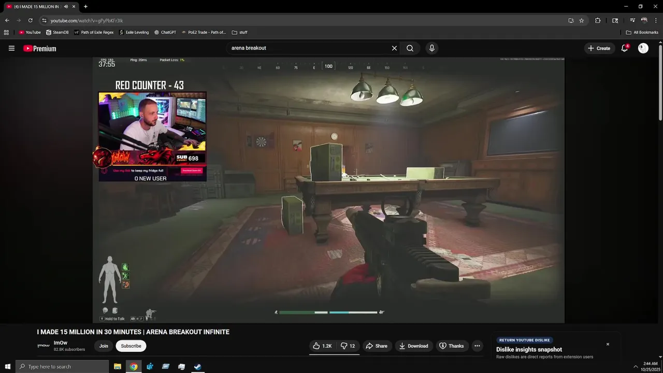Image resolution: width=663 pixels, height=373 pixels.
Task: Open Steam from the taskbar
Action: 197,366
